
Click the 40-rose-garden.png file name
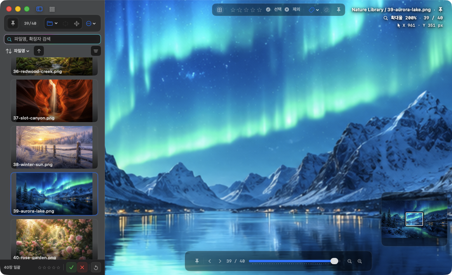35,258
